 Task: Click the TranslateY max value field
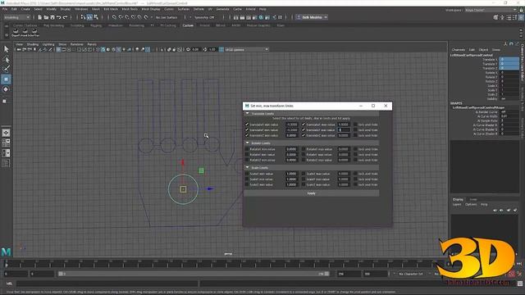click(344, 129)
